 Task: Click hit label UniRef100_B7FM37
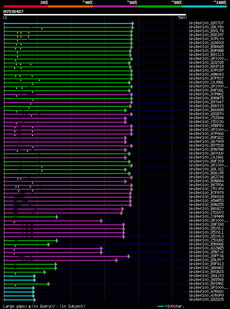pyautogui.click(x=207, y=79)
